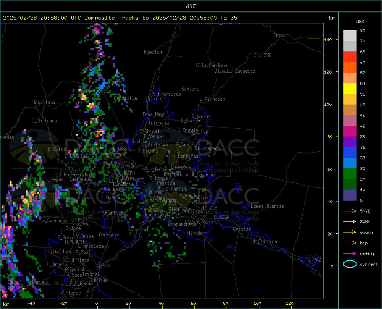Select the 48 dBZ brown-orange swatch
Screen dimensions: 382x309
(x=350, y=110)
